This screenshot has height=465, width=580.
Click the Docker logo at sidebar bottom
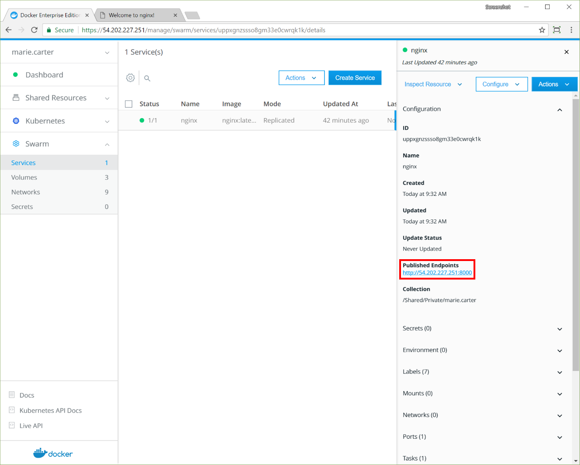[x=53, y=453]
